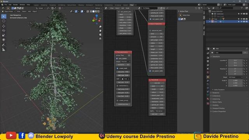Adjust the leaf_amount slider in Tree parameters

click(x=123, y=72)
